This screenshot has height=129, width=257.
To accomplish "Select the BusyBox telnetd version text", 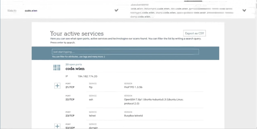I will [x=133, y=116].
